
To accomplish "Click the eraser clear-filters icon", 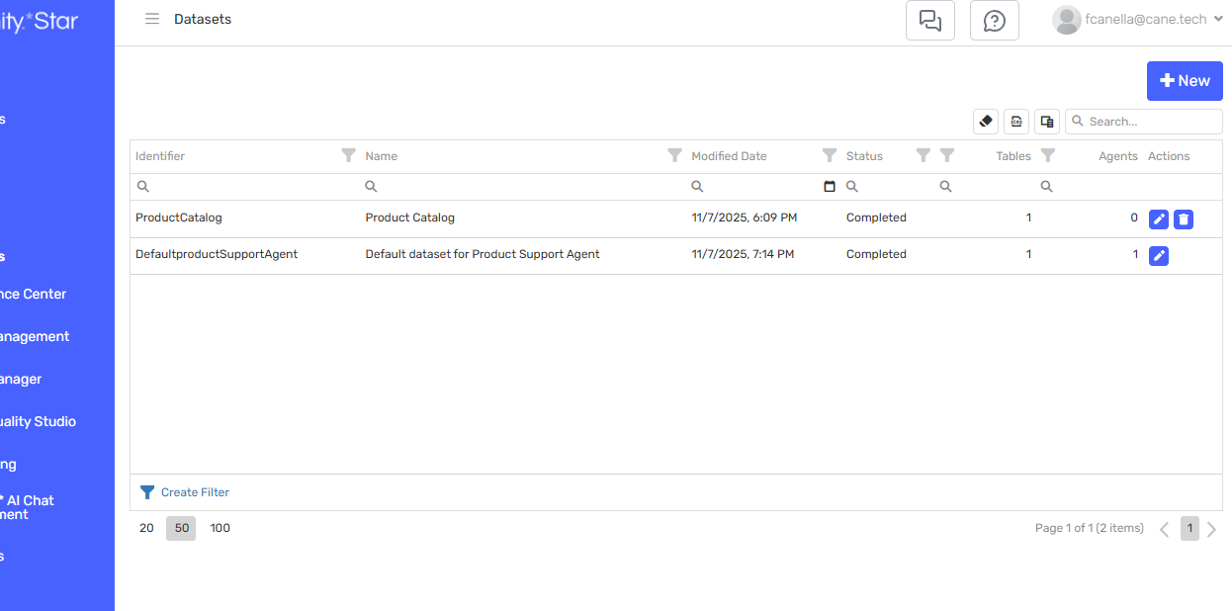I will [x=985, y=122].
